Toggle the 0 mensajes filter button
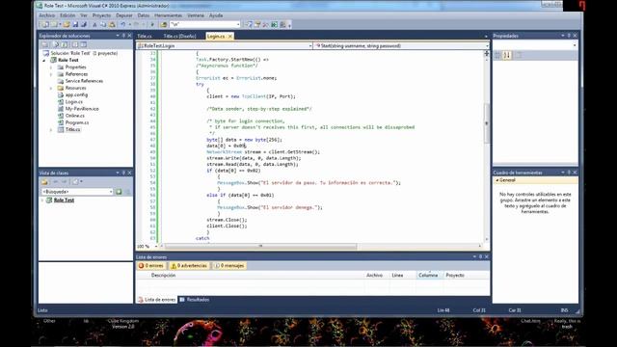 229,266
